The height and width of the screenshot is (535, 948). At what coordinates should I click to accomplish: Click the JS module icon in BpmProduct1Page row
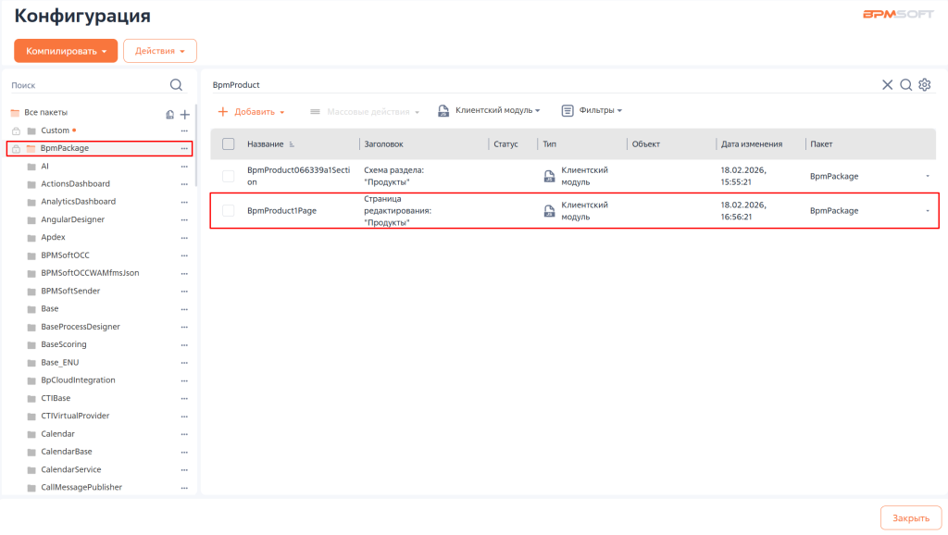pyautogui.click(x=549, y=211)
